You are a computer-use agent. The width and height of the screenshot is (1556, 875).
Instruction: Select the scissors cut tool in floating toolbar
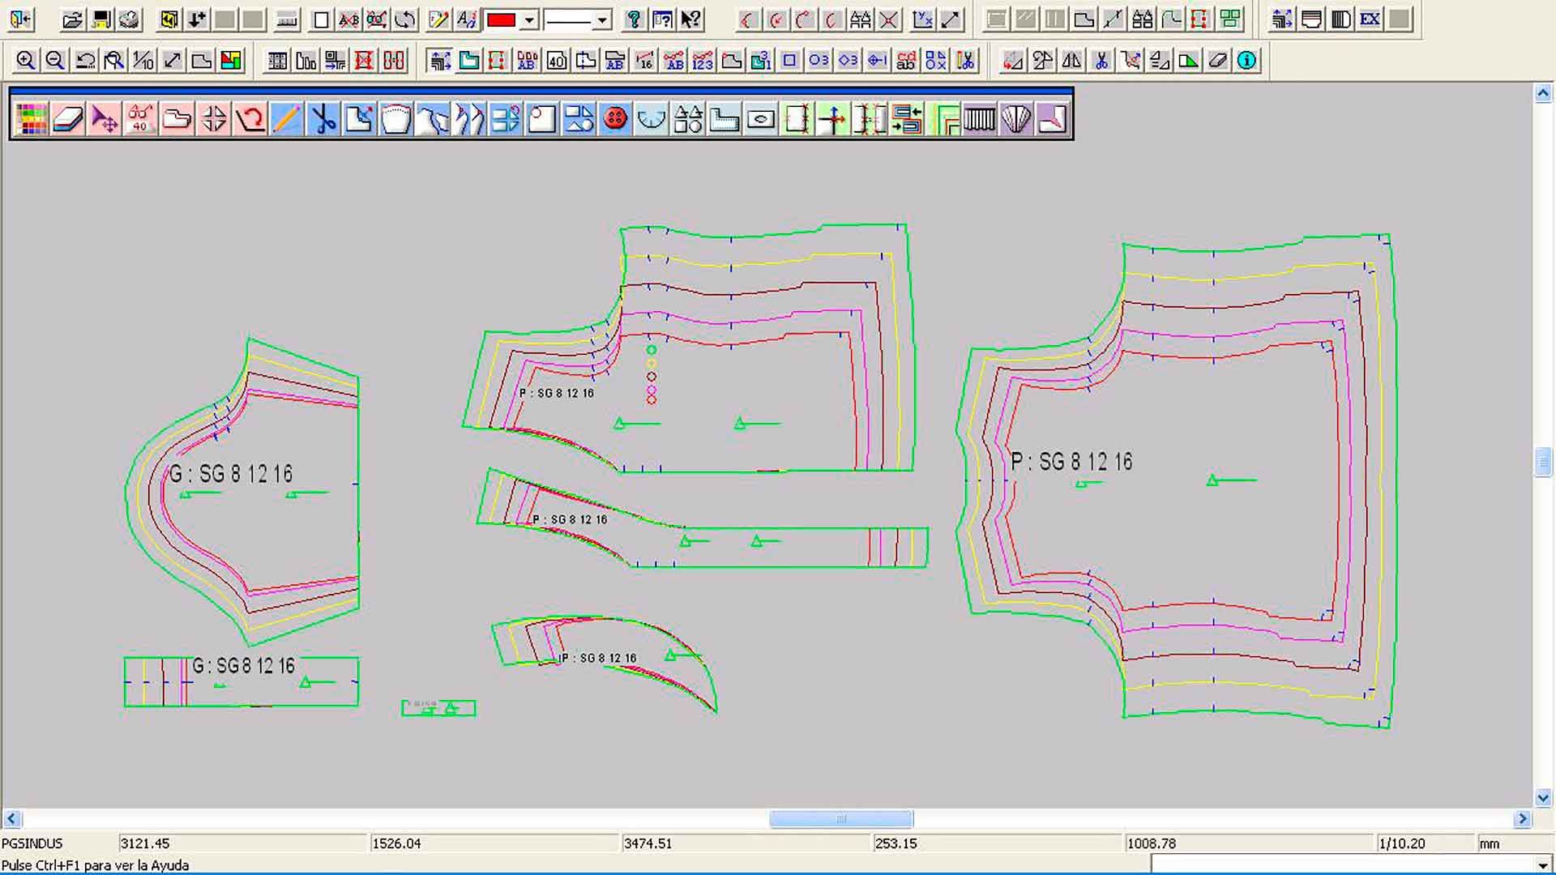(x=323, y=120)
